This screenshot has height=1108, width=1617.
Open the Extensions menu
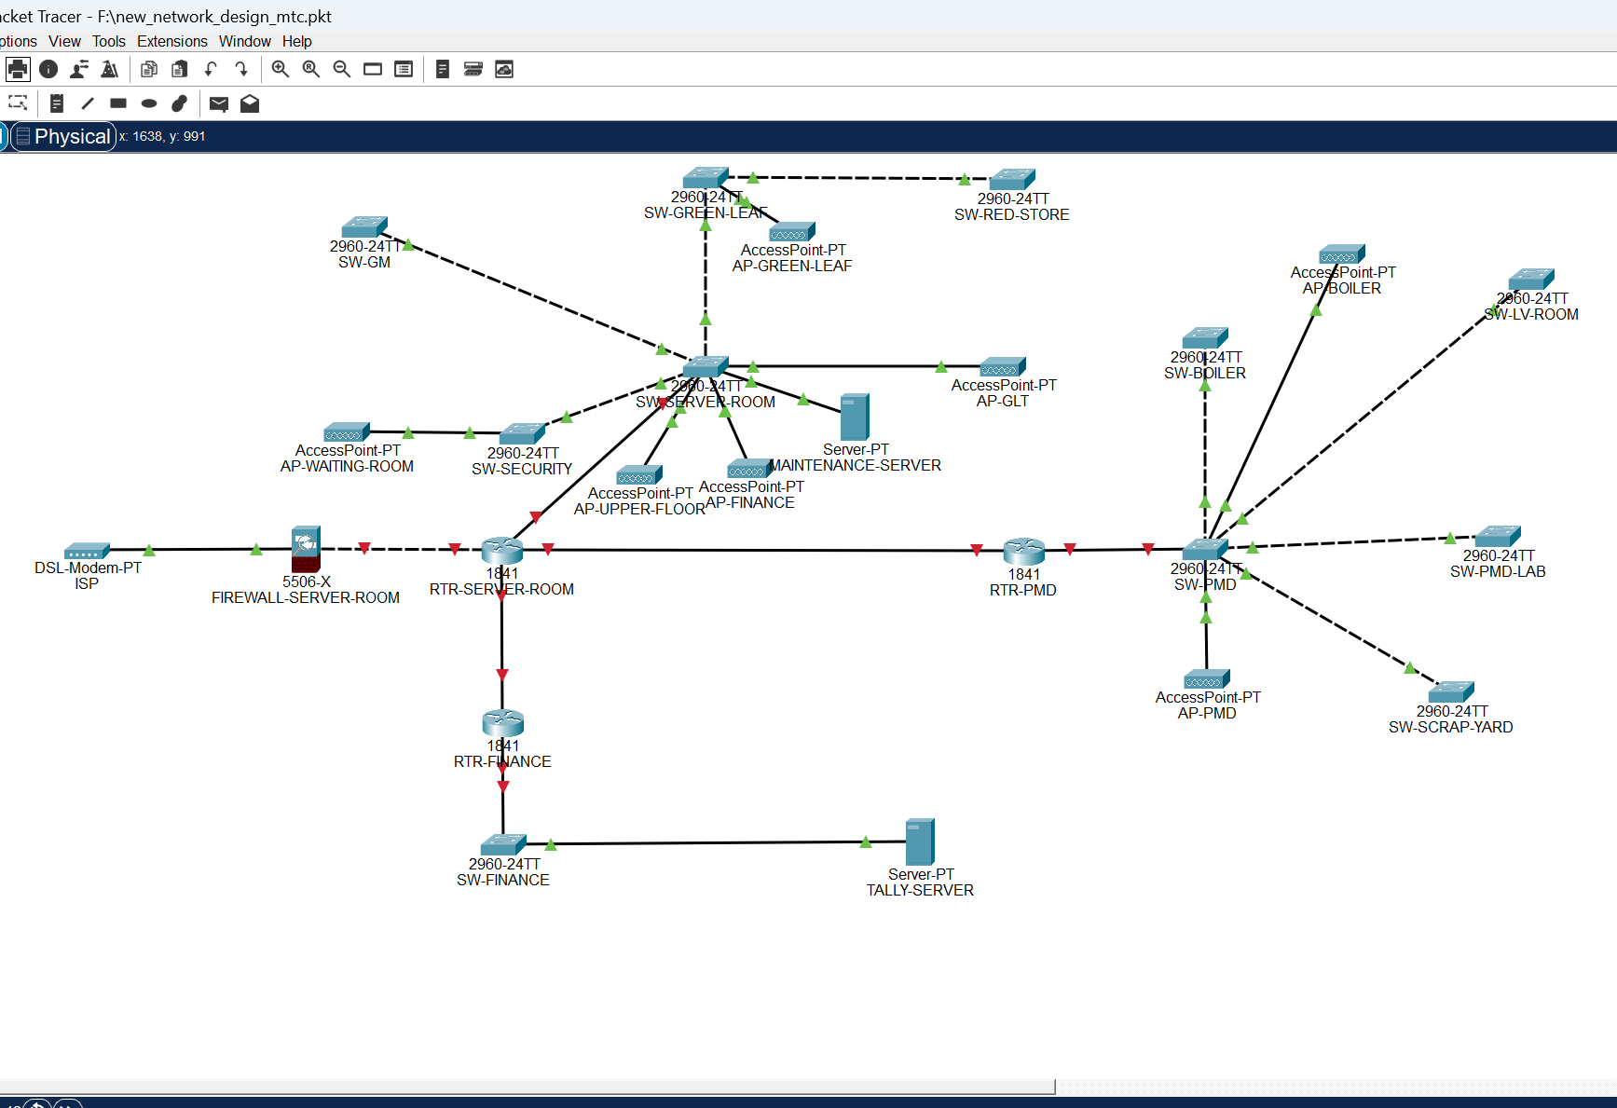(172, 41)
